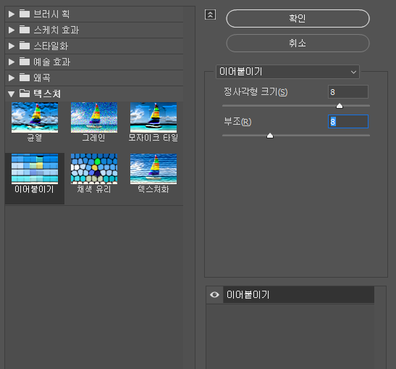Image resolution: width=396 pixels, height=369 pixels.
Task: Select the 이어붙이기 filter thumbnail
Action: (35, 169)
